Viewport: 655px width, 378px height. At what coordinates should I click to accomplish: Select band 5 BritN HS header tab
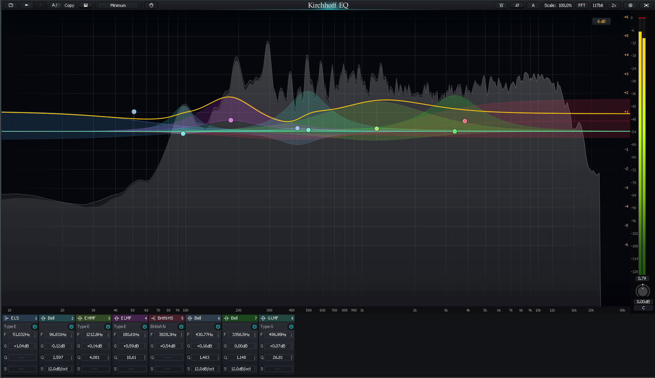tap(166, 318)
